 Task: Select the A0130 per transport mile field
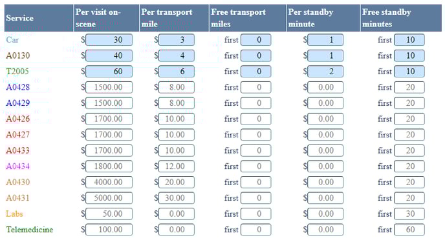(x=177, y=55)
